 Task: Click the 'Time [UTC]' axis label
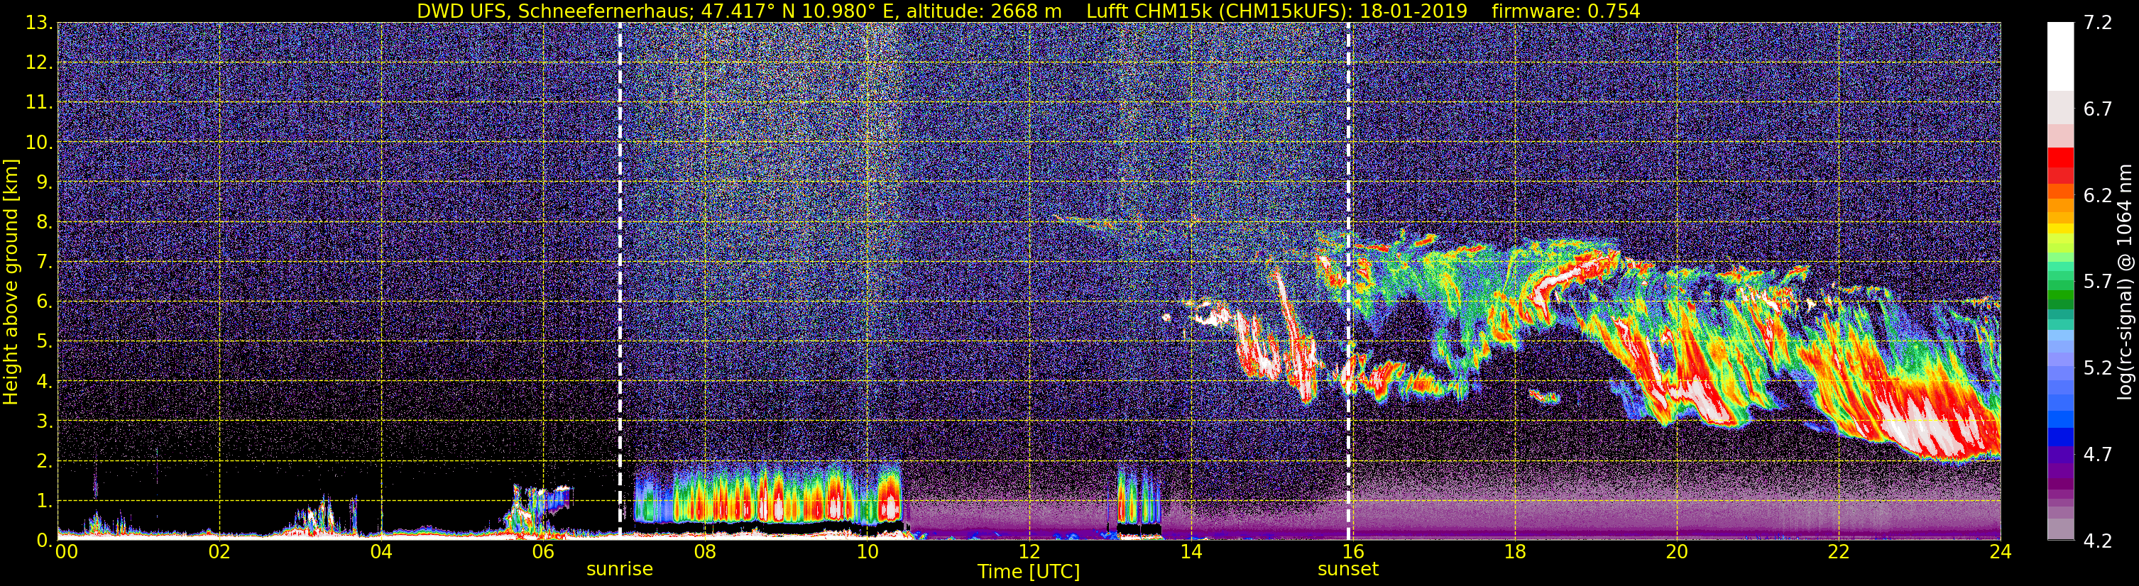pyautogui.click(x=1029, y=572)
